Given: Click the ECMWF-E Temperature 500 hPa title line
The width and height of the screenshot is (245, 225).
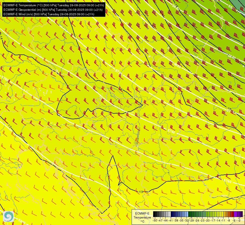Looking at the screenshot, I should 54,5.
